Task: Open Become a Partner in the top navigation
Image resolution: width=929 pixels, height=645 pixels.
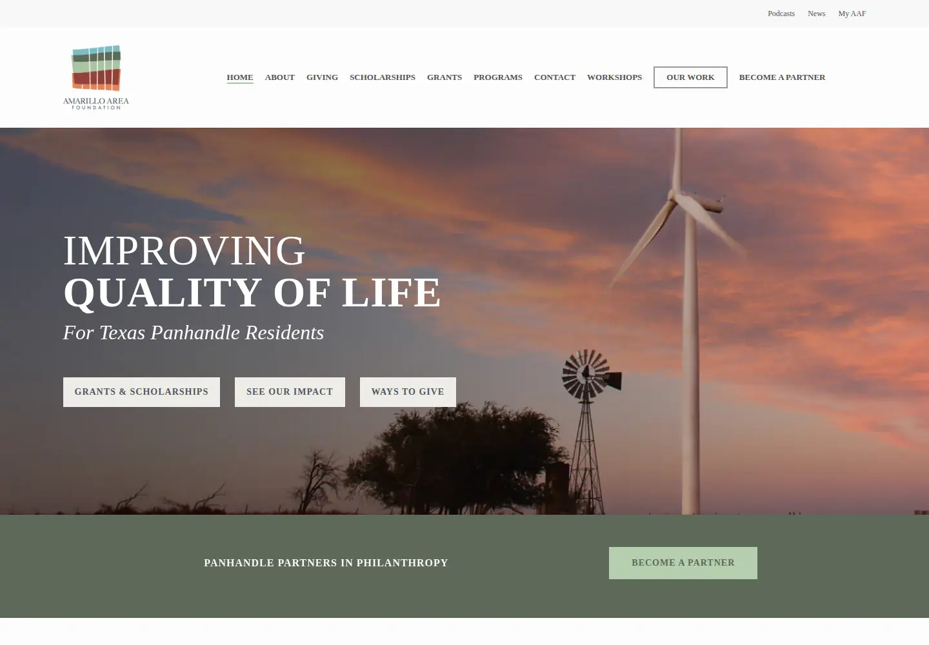Action: click(782, 77)
